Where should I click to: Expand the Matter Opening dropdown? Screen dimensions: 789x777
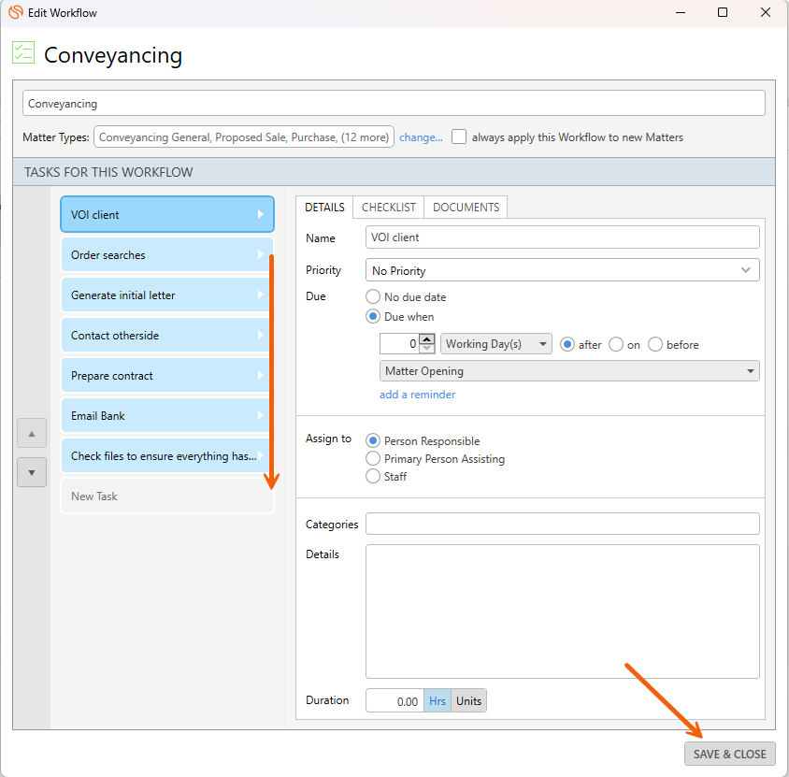(569, 371)
